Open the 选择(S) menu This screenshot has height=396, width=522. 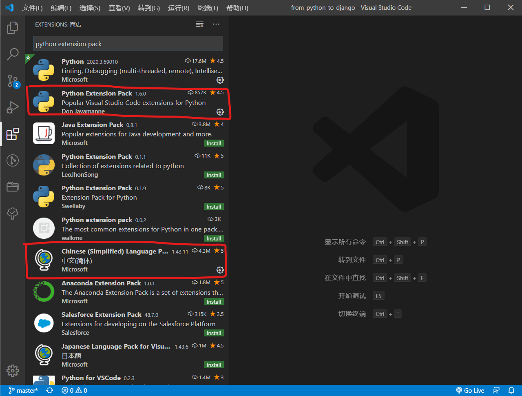click(x=90, y=8)
